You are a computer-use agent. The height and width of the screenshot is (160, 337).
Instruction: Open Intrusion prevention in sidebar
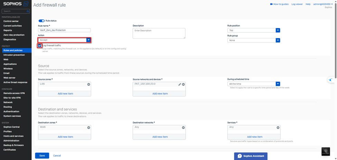(x=14, y=55)
